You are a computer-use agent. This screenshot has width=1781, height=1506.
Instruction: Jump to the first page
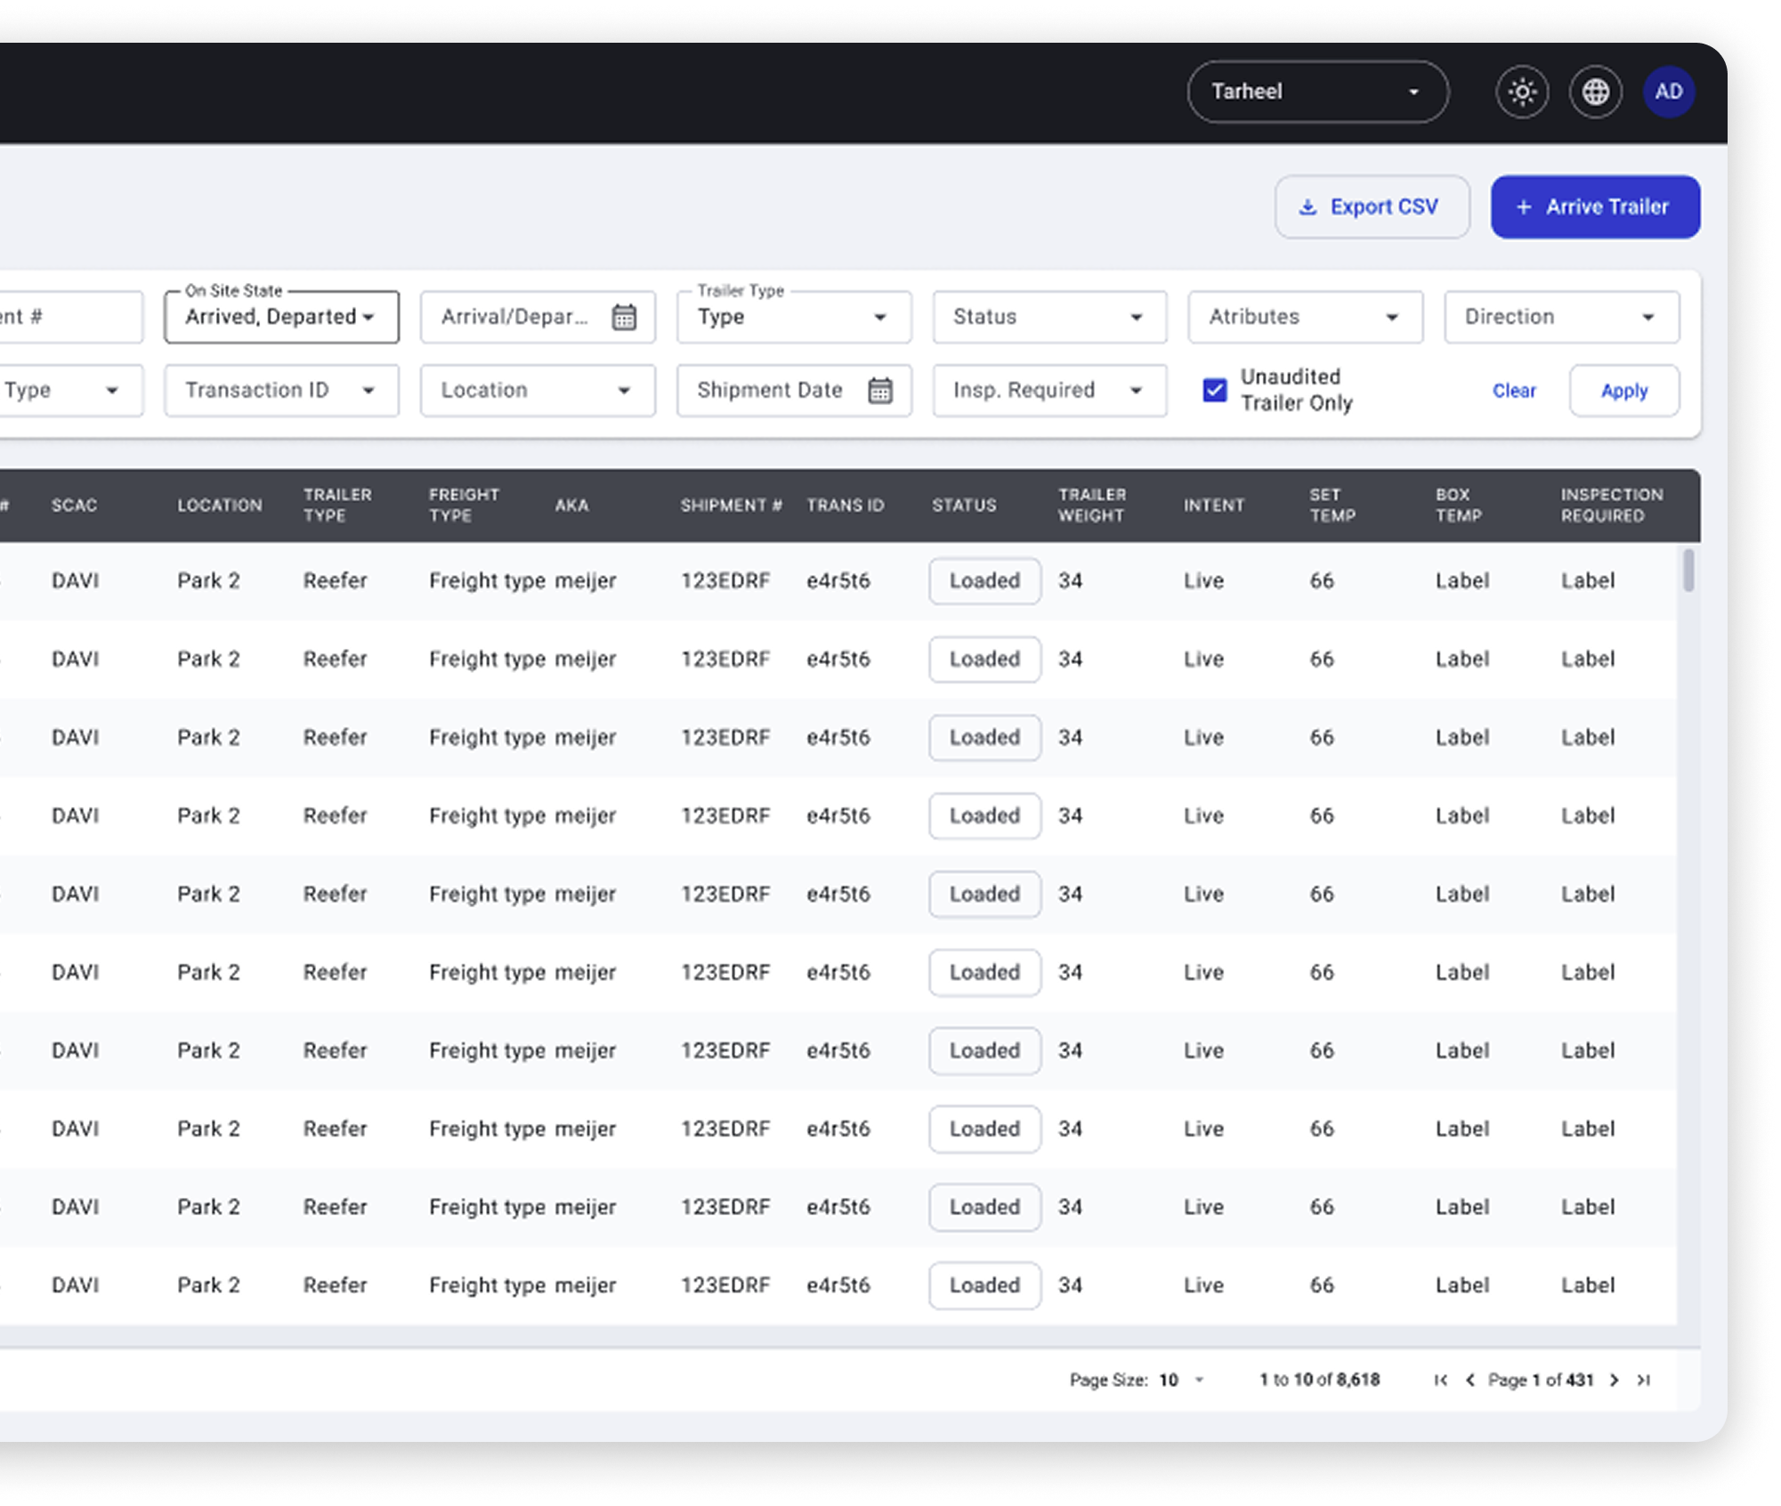(x=1440, y=1380)
